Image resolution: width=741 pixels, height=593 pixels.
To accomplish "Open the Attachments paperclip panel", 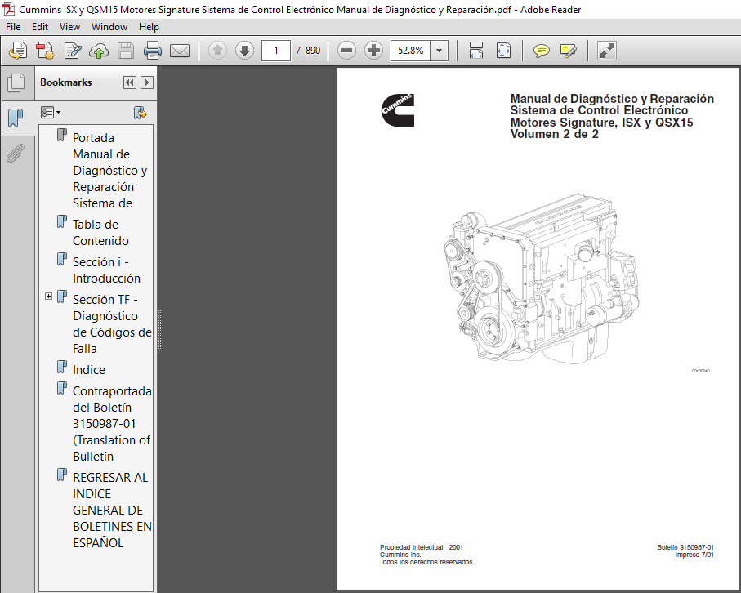I will click(x=16, y=153).
